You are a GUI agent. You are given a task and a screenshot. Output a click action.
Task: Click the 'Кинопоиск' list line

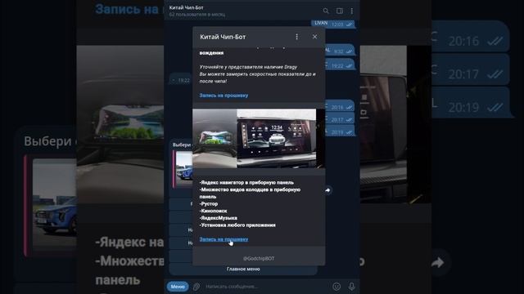click(213, 211)
